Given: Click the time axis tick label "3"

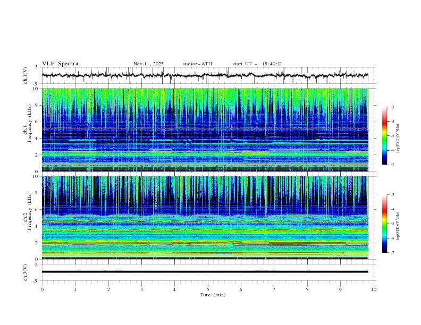Looking at the screenshot, I should [141, 289].
